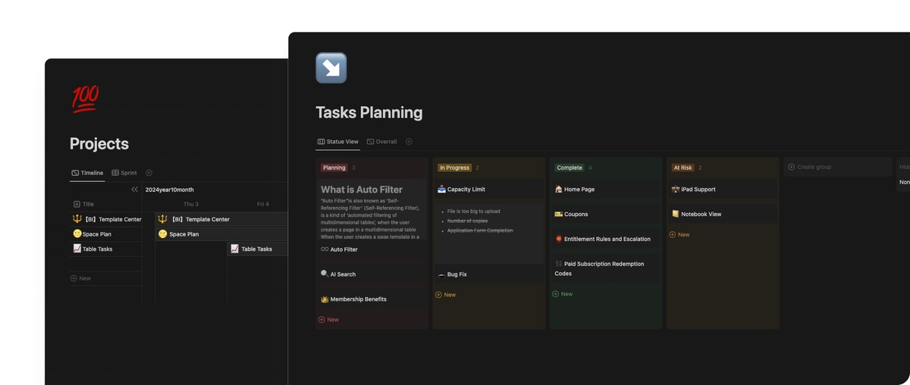This screenshot has width=910, height=385.
Task: Select the Timeline tab in Projects
Action: 87,173
